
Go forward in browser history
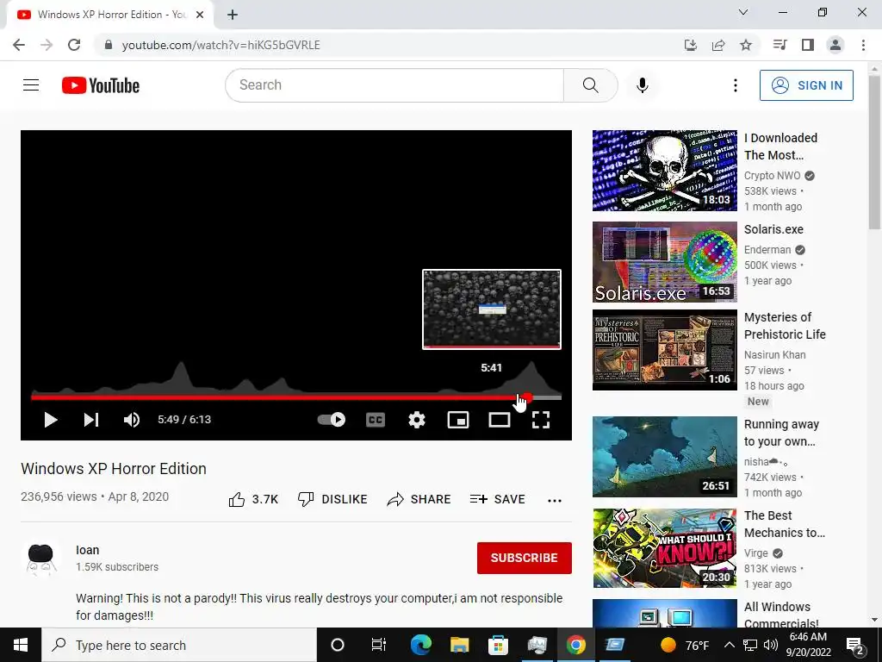pyautogui.click(x=47, y=45)
